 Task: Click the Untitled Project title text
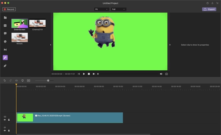(110, 3)
